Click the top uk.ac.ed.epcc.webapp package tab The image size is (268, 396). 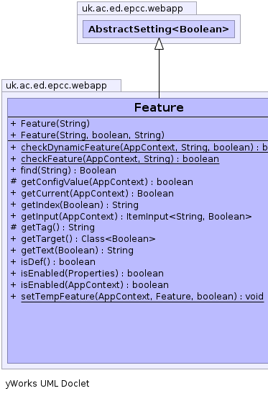tap(137, 9)
